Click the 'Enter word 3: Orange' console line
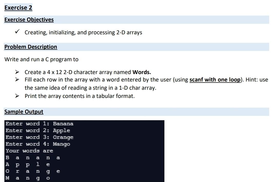 [39, 137]
